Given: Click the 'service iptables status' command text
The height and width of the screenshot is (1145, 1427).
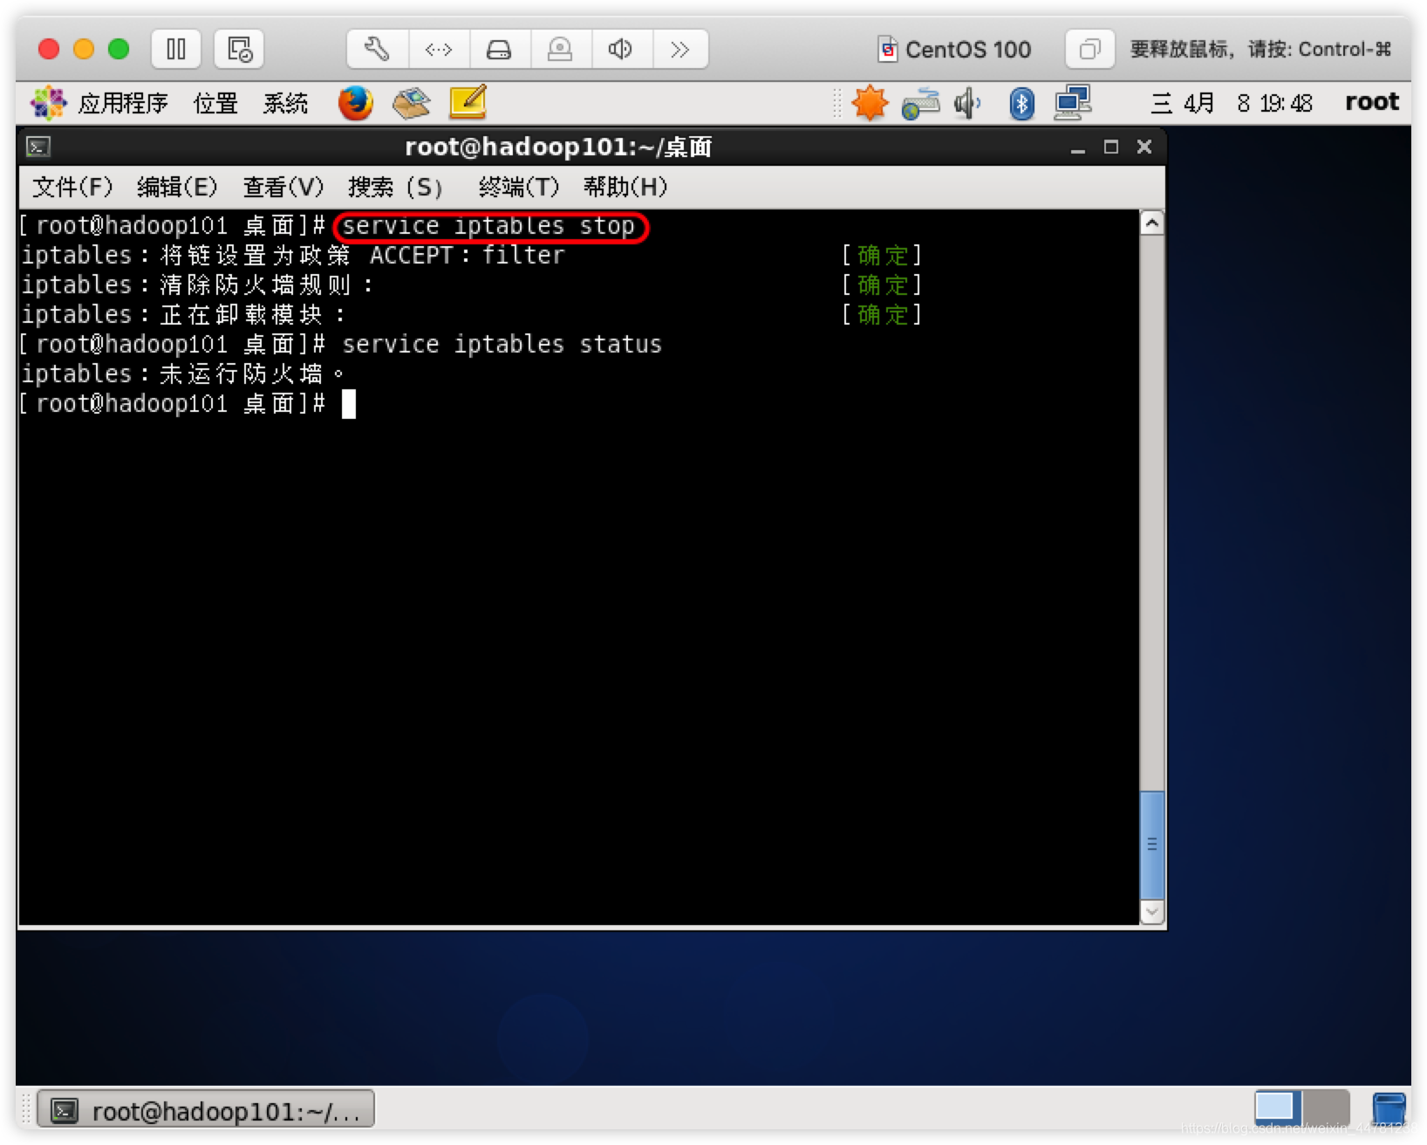Looking at the screenshot, I should coord(502,345).
